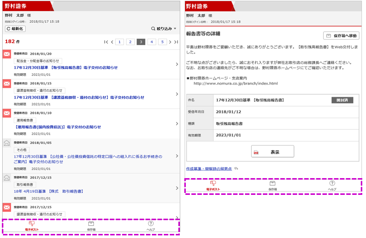Click 開封済 status badge
This screenshot has width=366, height=238.
point(343,100)
